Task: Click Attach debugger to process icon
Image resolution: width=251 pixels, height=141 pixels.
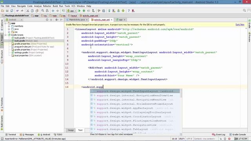Action: coord(93,11)
